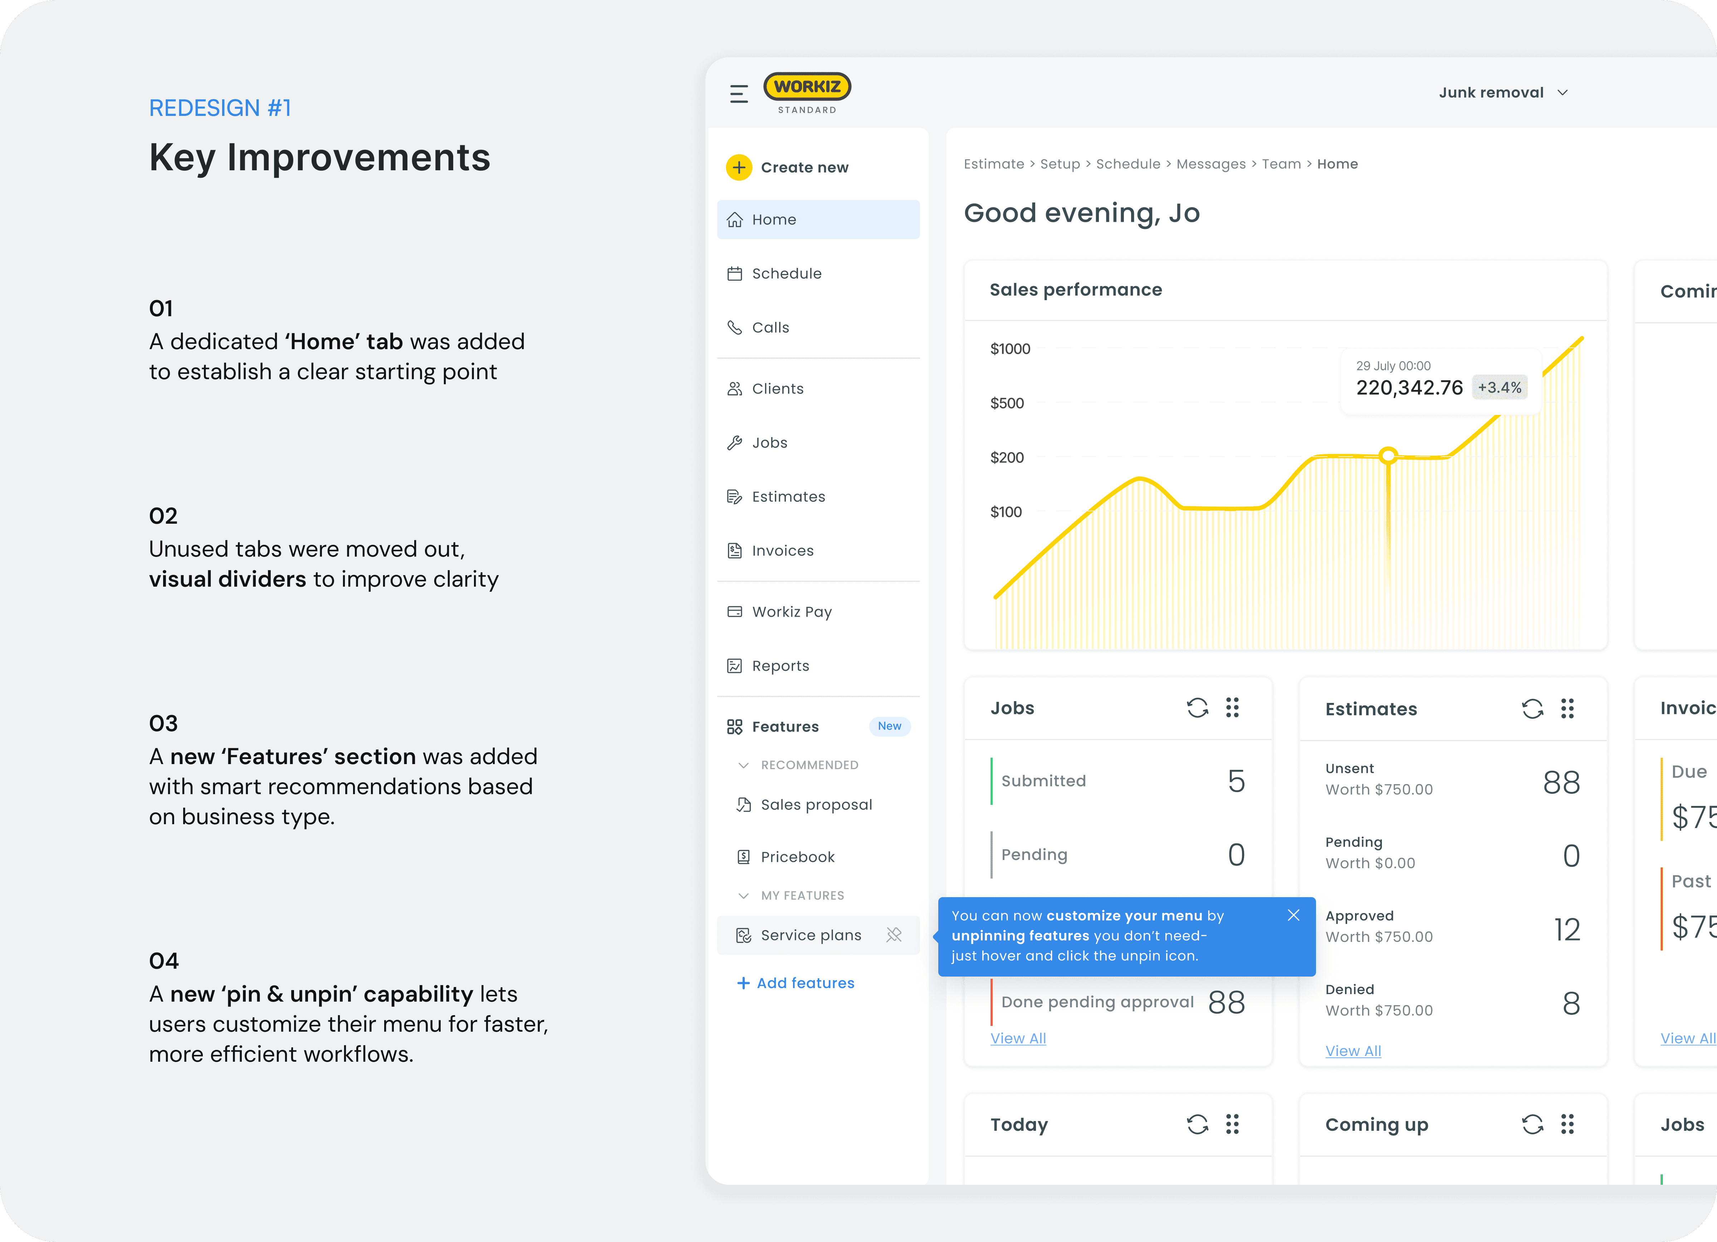Screen dimensions: 1717x1242
Task: Refresh the Estimates widget
Action: [1532, 708]
